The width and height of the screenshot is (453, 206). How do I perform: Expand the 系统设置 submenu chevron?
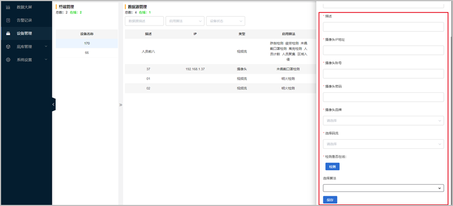(x=46, y=60)
